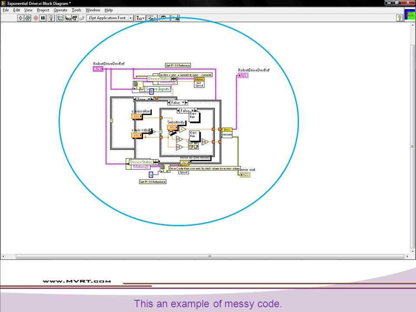Click the blue numeric constant 0
Viewport: 416px width, 312px height.
coord(152,91)
